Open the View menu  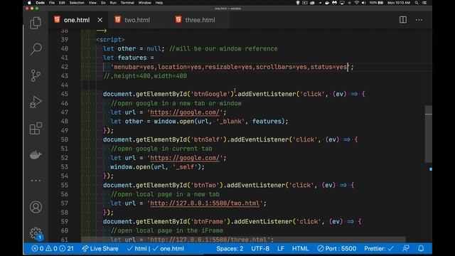[92, 3]
